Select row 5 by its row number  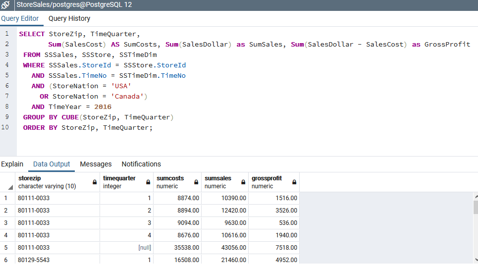point(5,248)
